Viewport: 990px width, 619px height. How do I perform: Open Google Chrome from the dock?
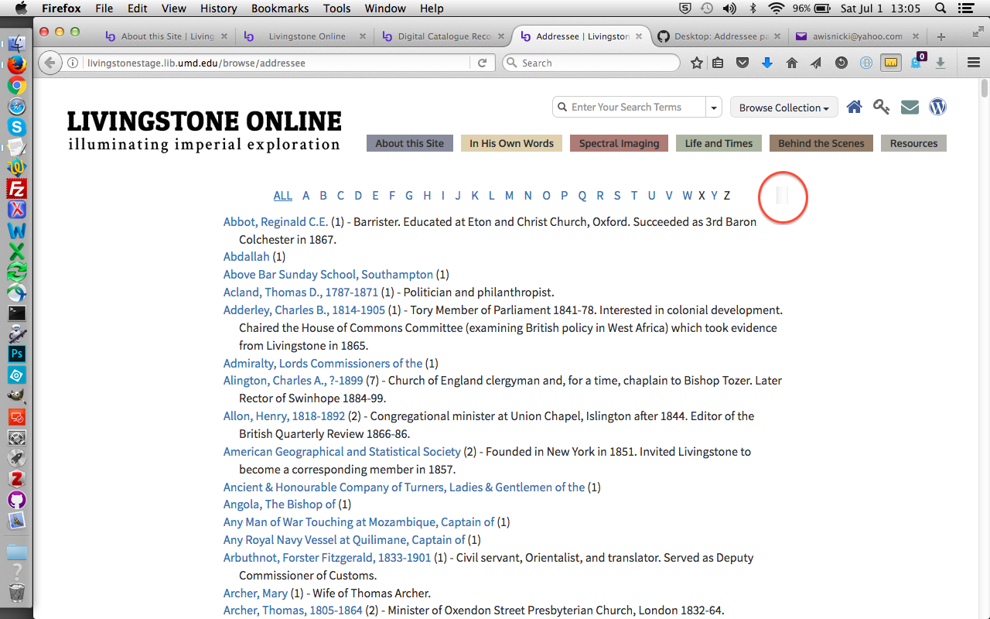pos(17,86)
